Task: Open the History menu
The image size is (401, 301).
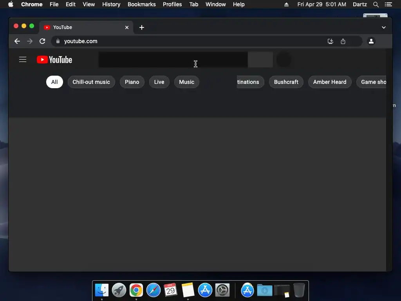Action: tap(111, 4)
